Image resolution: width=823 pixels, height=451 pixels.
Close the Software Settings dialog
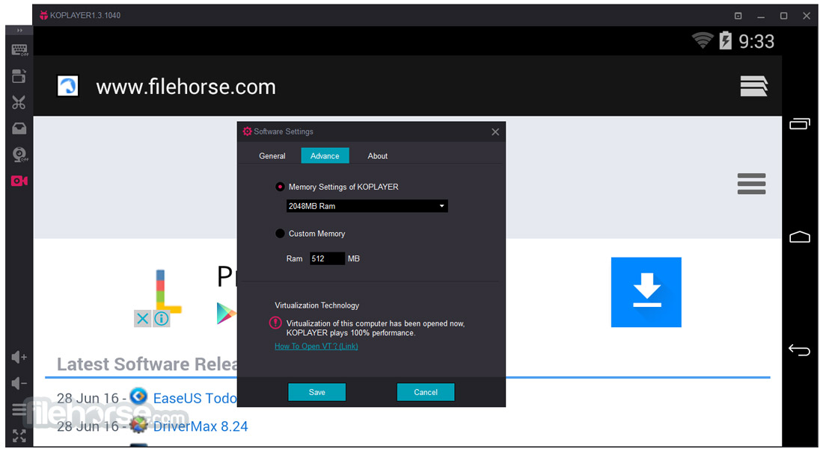click(495, 132)
